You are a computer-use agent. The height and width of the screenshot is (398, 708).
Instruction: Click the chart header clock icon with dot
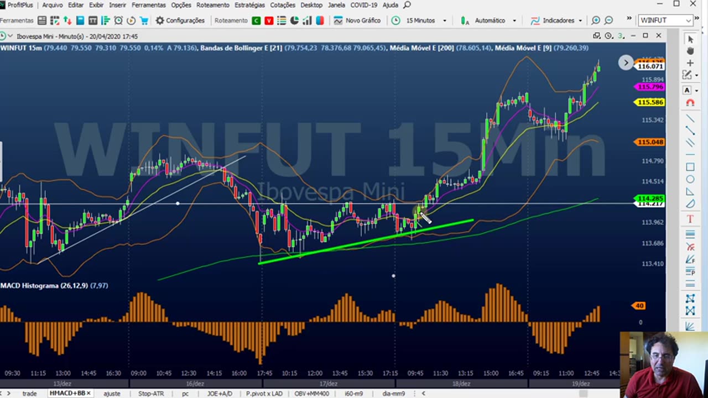608,36
